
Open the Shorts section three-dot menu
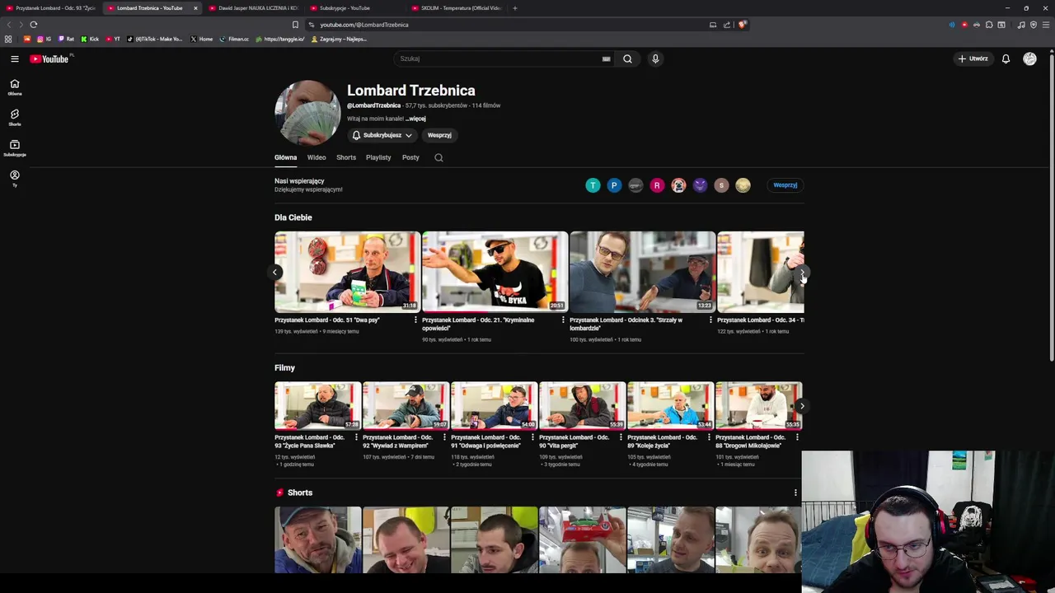[x=795, y=493]
